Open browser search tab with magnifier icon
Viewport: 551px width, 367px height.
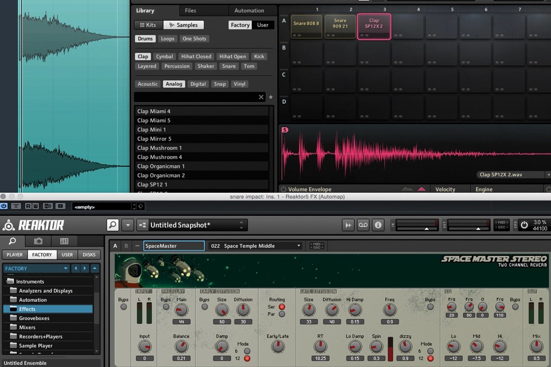(x=13, y=241)
